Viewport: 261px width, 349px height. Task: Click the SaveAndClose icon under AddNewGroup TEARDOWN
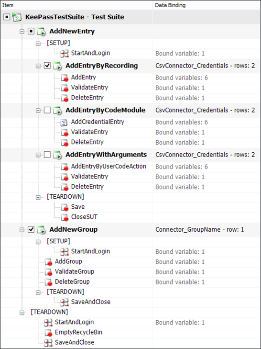(65, 302)
